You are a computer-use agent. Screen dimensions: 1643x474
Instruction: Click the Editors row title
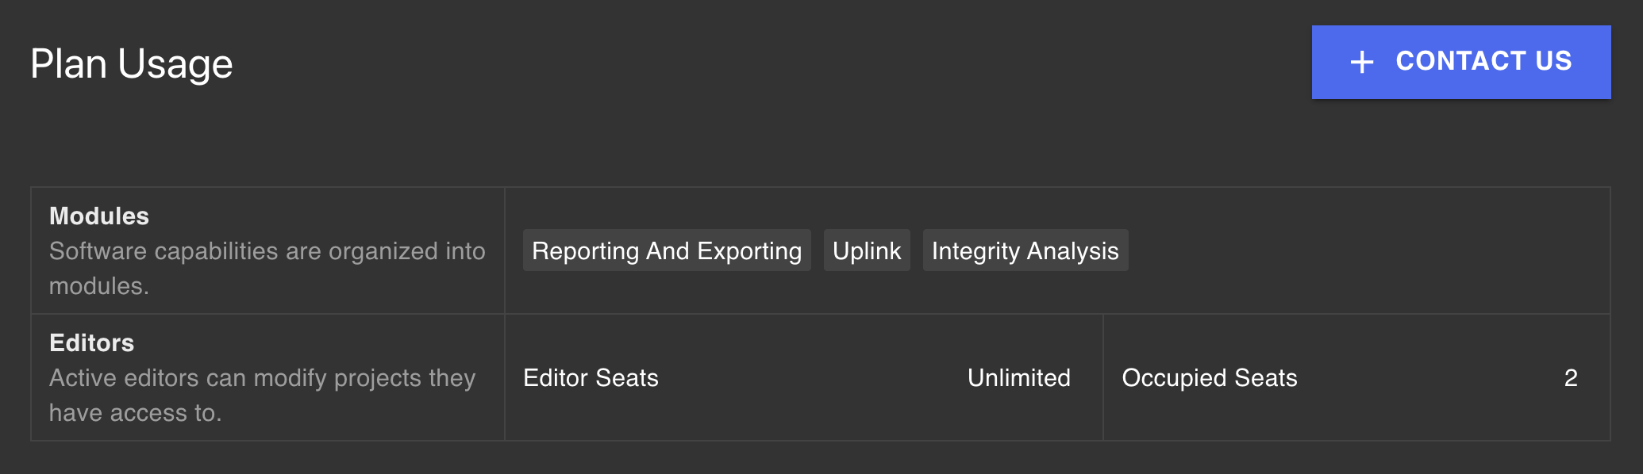click(x=92, y=342)
